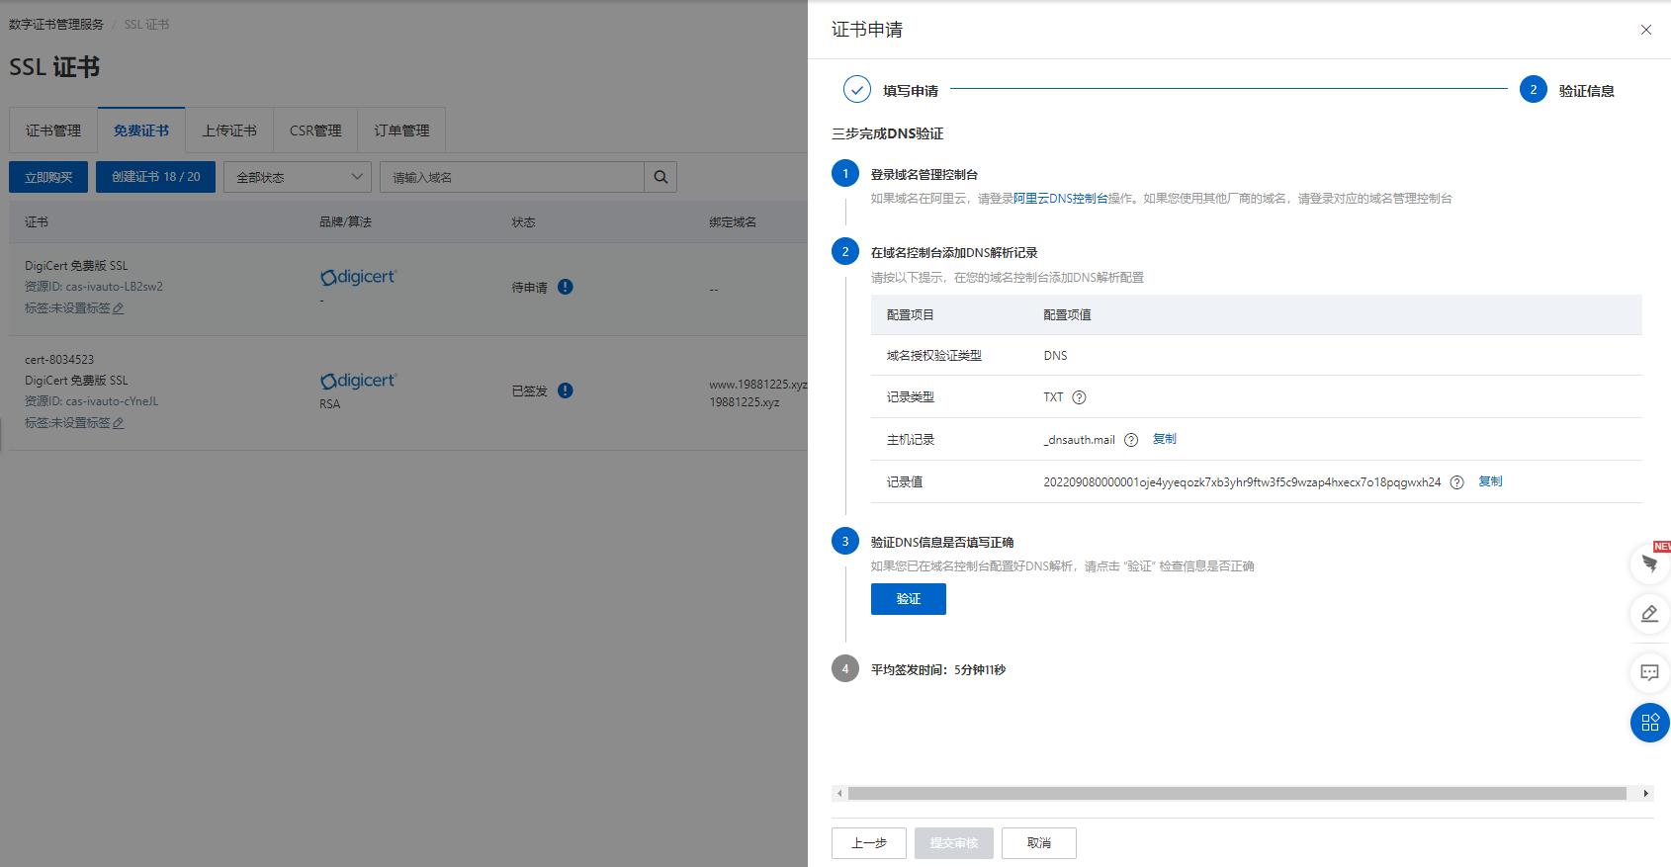This screenshot has height=867, width=1671.
Task: Click help icon next to _dnsauth.mail
Action: [1131, 440]
